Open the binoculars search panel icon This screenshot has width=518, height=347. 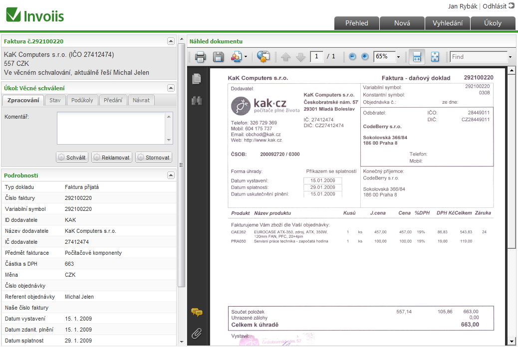click(197, 100)
